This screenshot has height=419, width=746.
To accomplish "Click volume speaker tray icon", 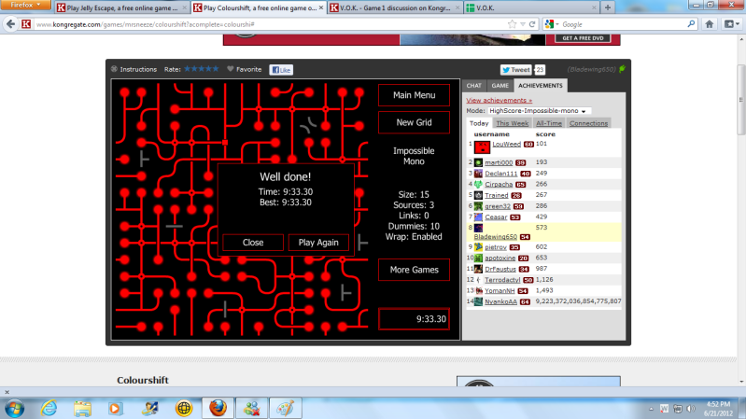I will pos(690,409).
